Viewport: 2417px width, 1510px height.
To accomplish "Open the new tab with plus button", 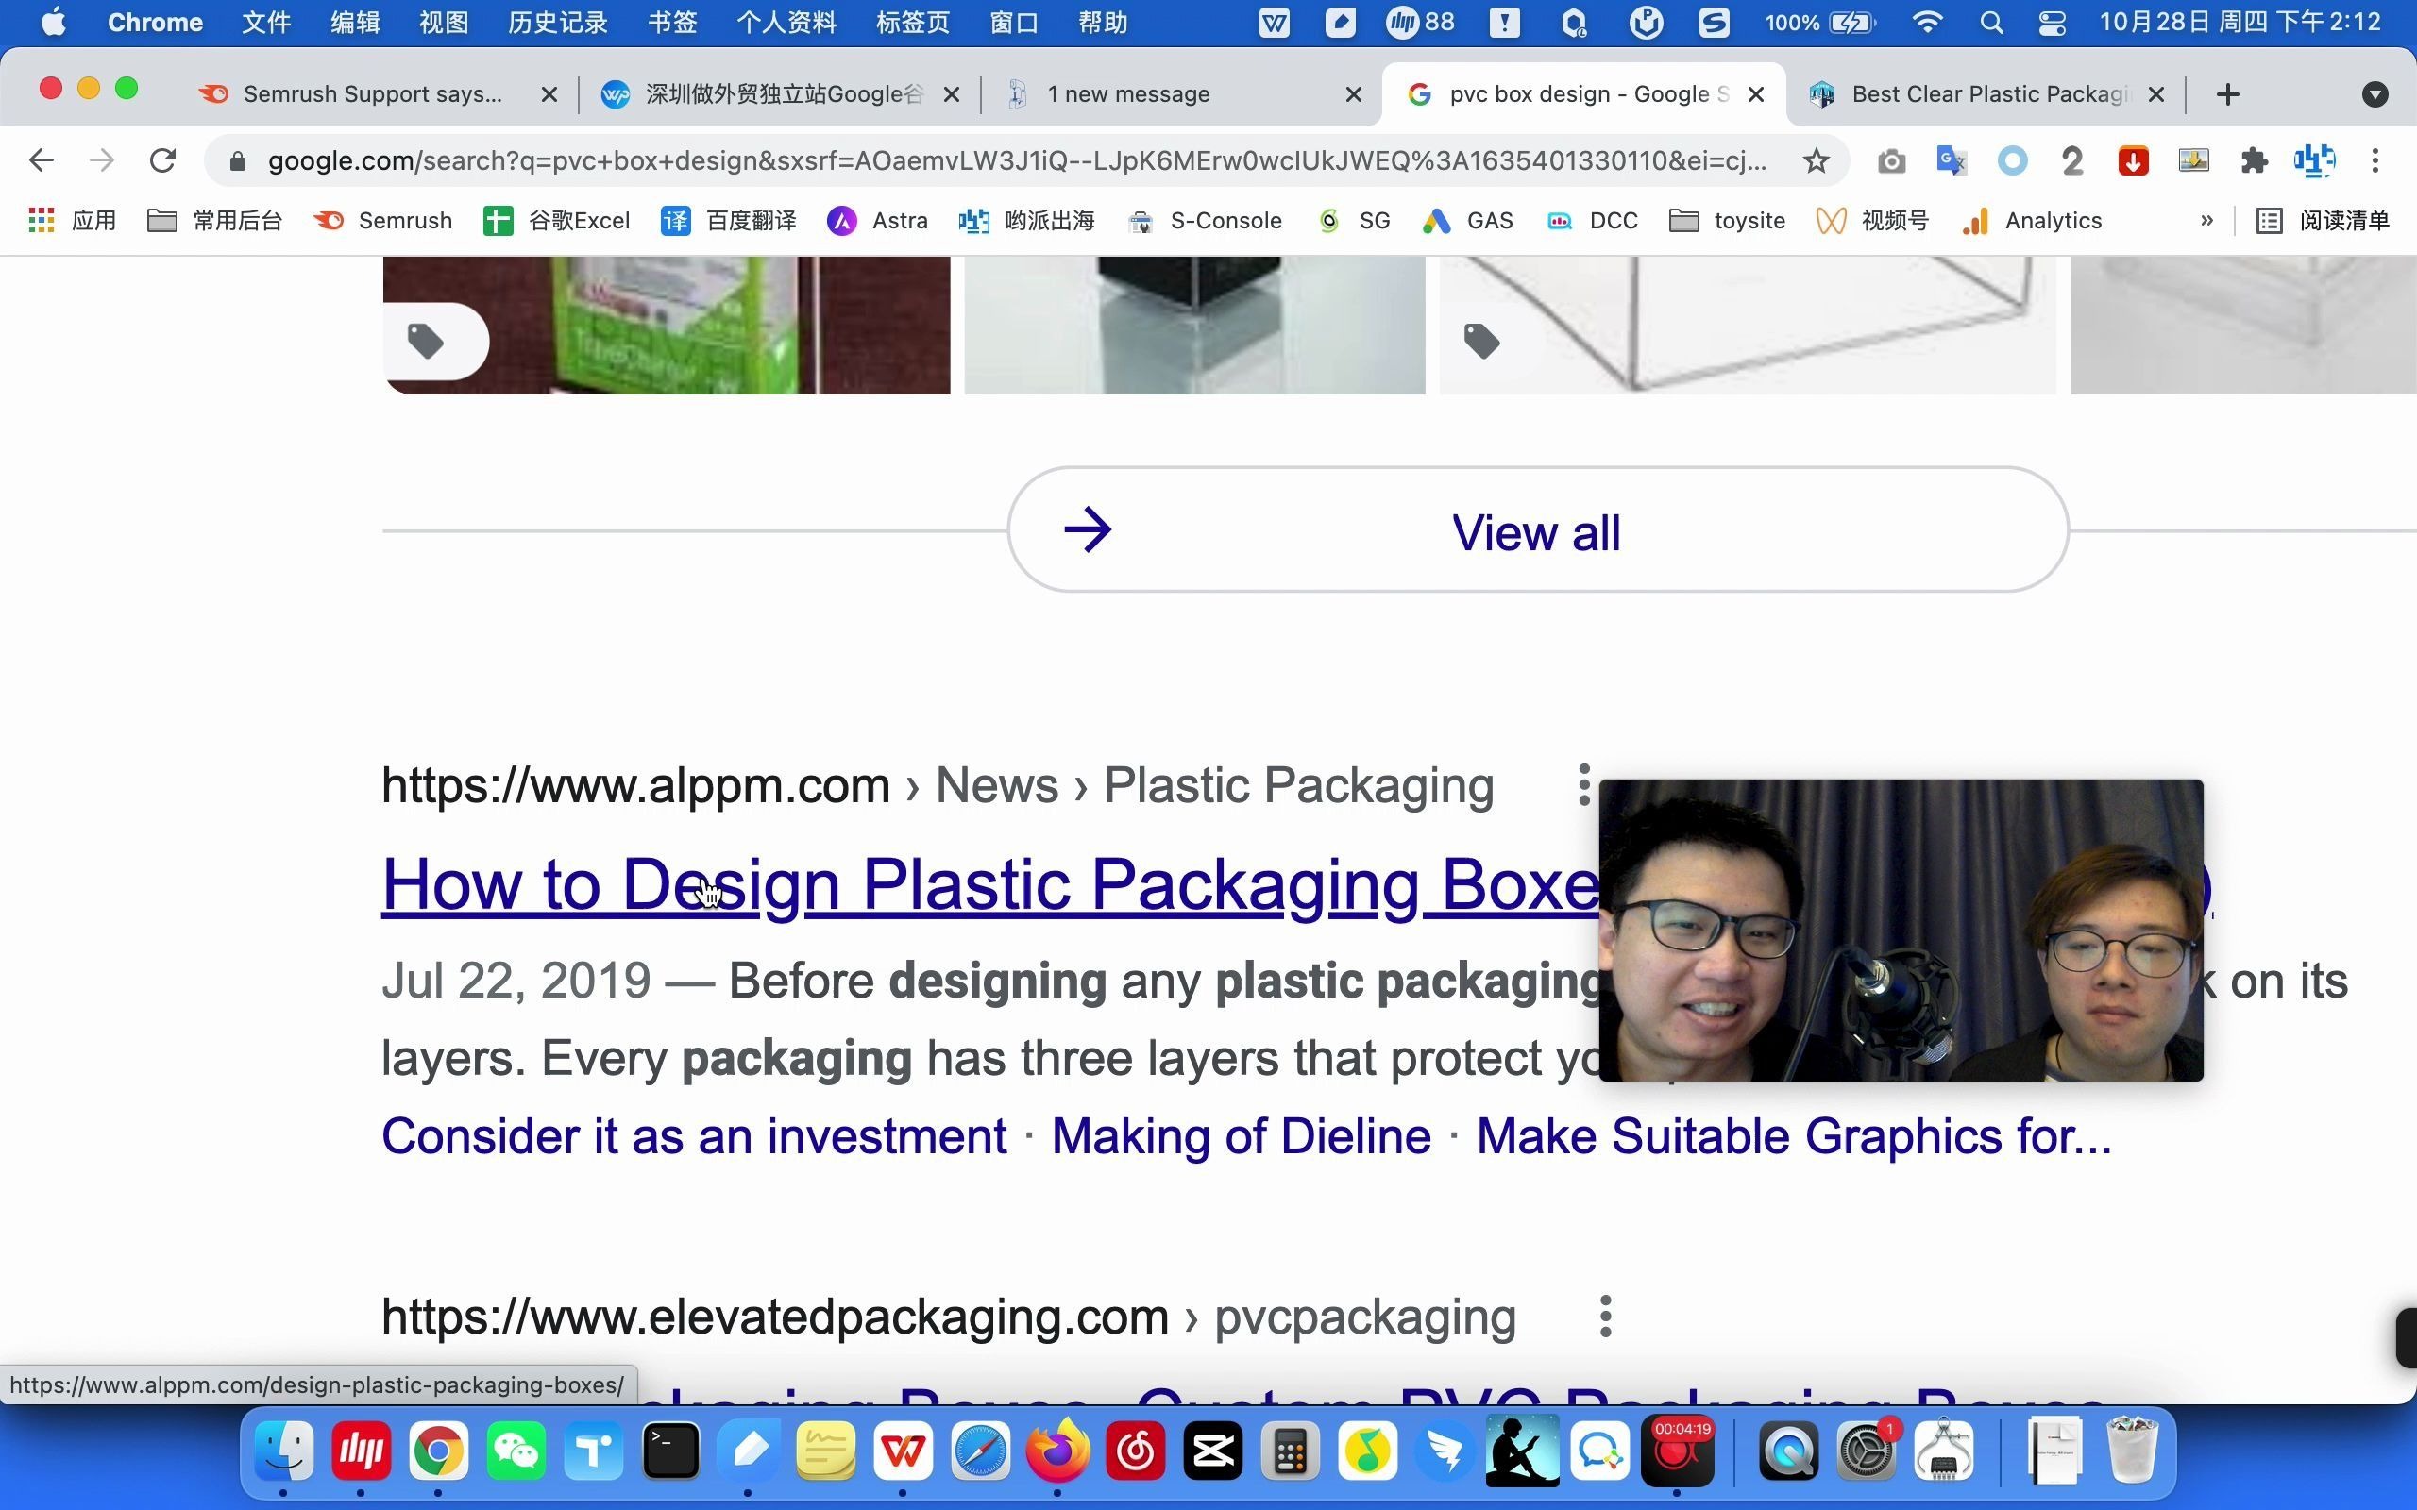I will tap(2227, 93).
